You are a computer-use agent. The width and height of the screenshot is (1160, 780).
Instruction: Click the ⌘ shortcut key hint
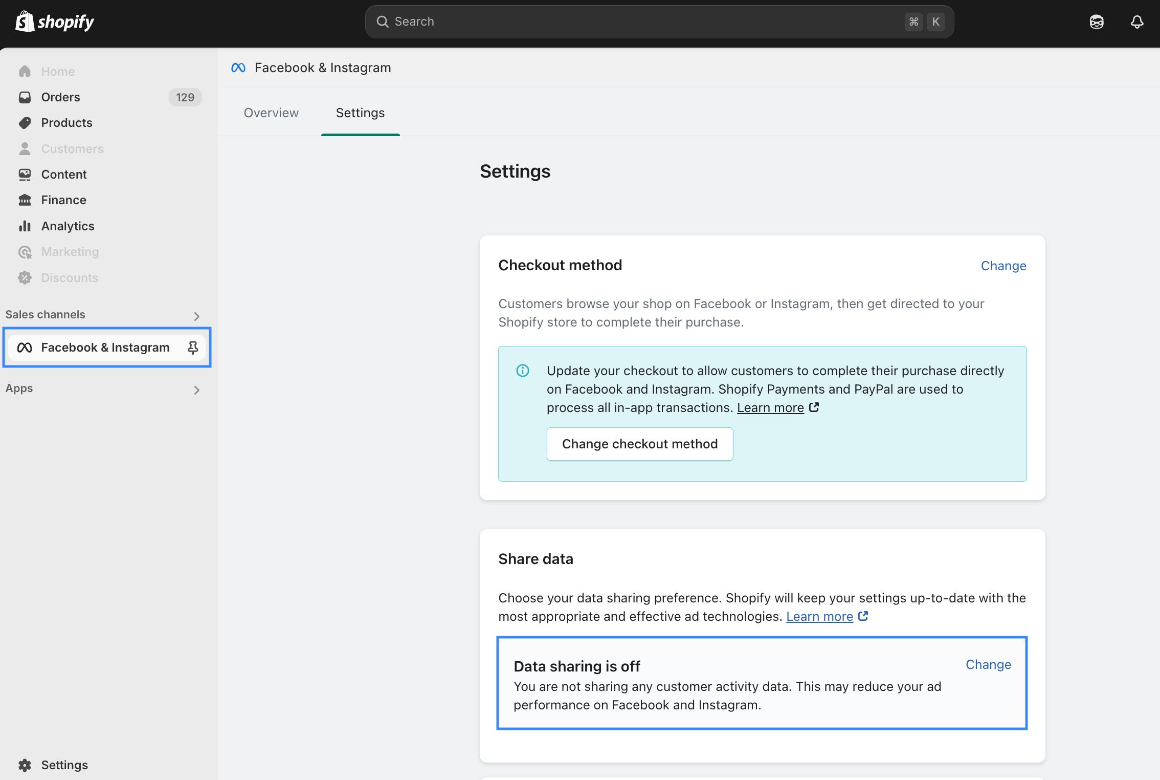(x=913, y=21)
